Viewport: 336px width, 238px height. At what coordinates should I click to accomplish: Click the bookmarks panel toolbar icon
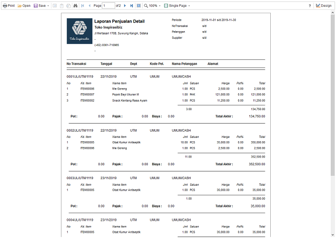(55, 6)
